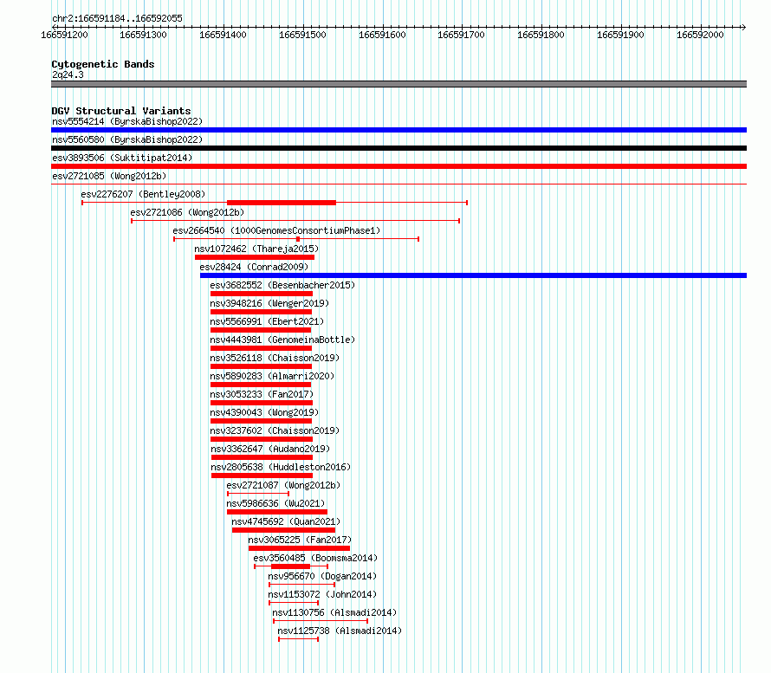
Task: Open nsv3053233 (Fan2017) variant
Action: 262,394
